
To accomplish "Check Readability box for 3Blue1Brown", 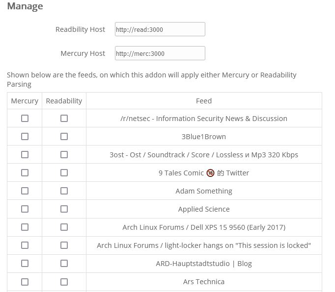I will click(x=64, y=137).
